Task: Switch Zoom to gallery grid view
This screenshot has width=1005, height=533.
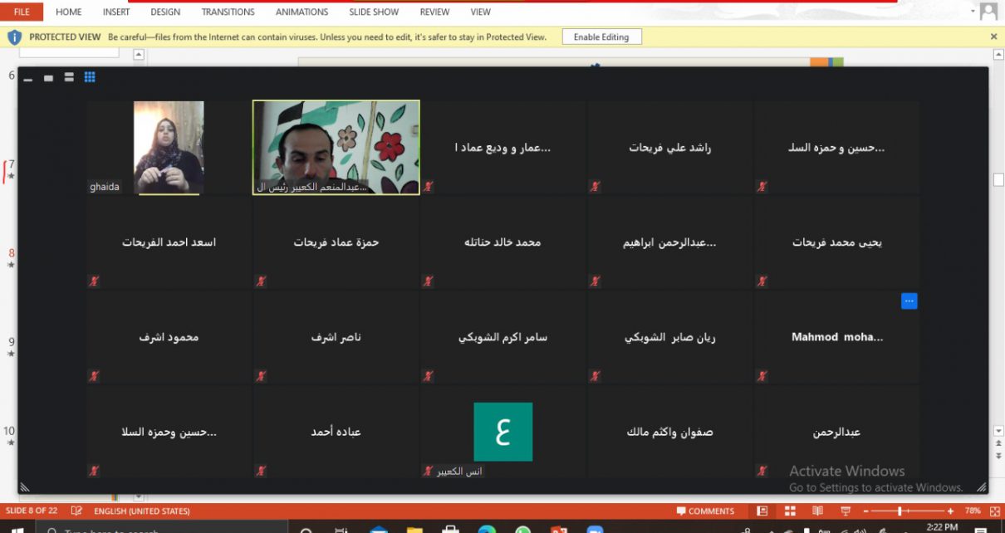Action: (x=90, y=77)
